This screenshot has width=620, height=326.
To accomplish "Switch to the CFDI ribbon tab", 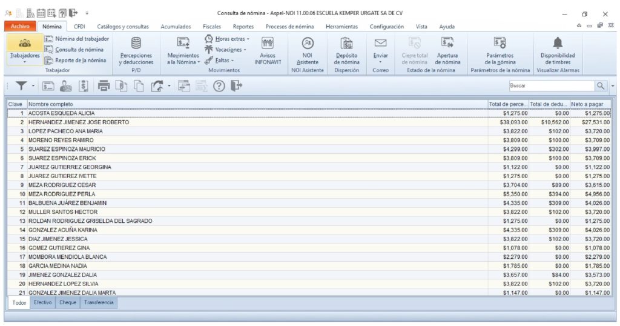I will tap(79, 27).
